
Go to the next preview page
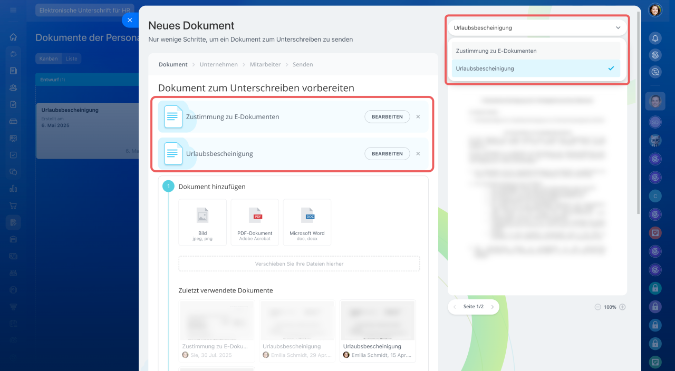pyautogui.click(x=493, y=307)
